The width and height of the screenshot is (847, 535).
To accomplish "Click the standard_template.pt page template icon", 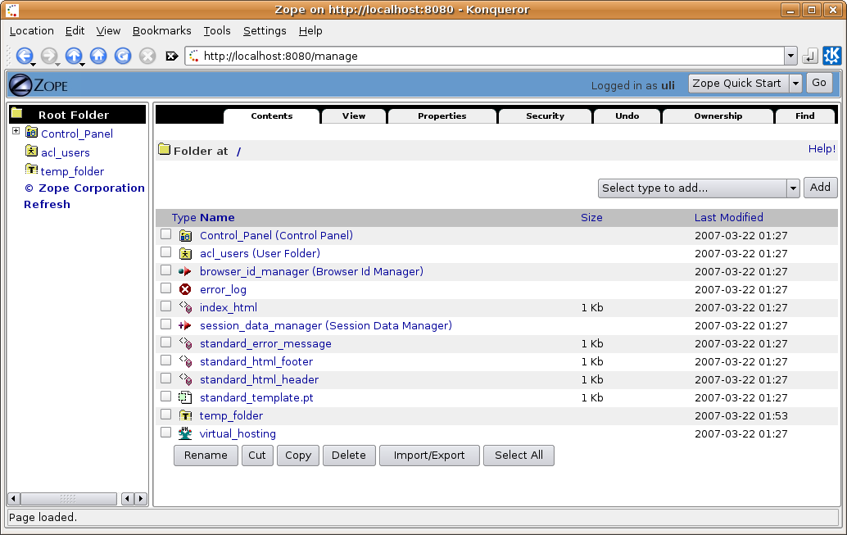I will (x=185, y=397).
